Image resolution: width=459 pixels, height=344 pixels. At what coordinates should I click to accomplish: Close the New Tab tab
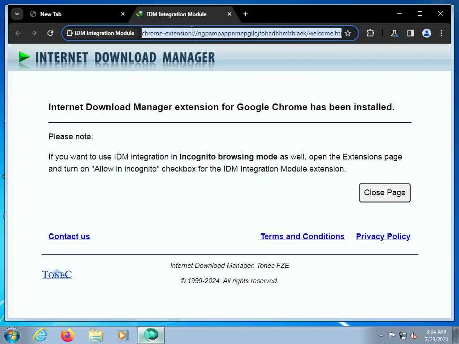pyautogui.click(x=123, y=14)
